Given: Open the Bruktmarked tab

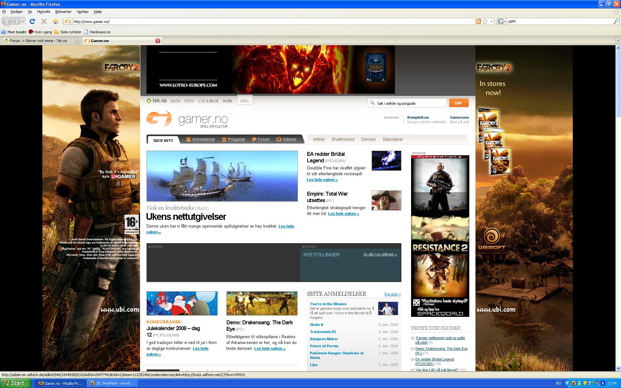Looking at the screenshot, I should 343,139.
